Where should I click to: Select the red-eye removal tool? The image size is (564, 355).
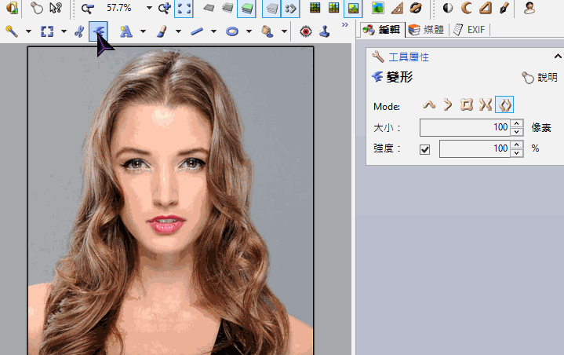[x=306, y=32]
